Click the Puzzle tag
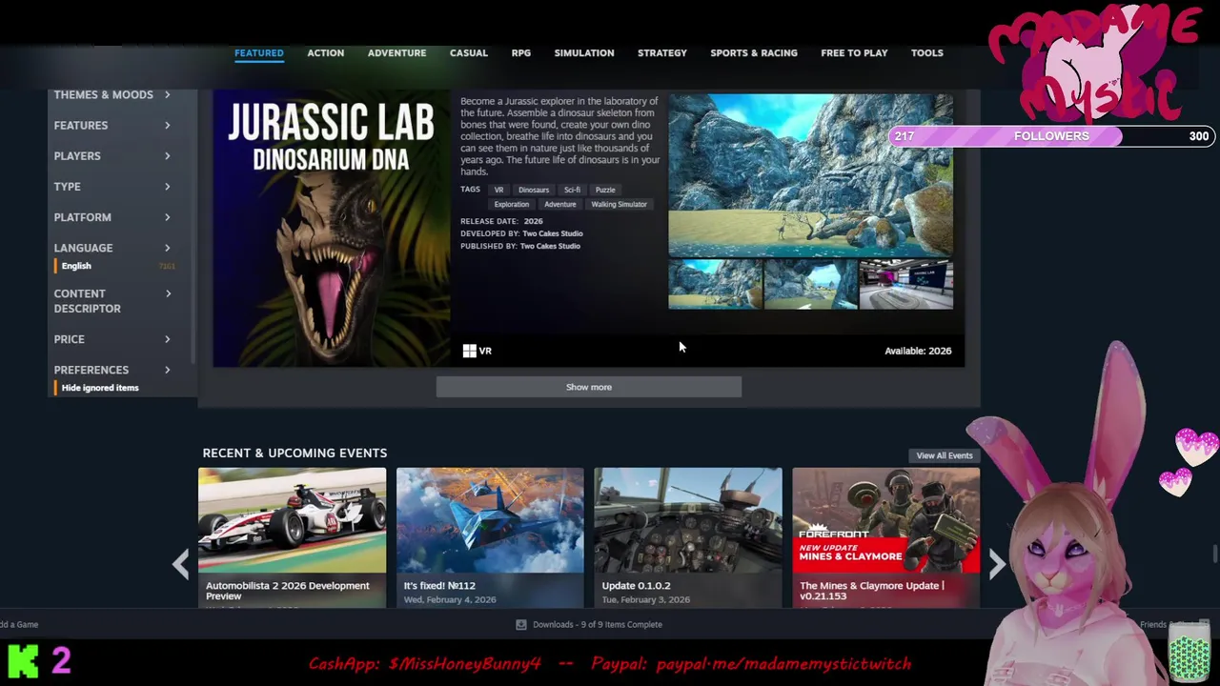Image resolution: width=1220 pixels, height=686 pixels. point(605,190)
